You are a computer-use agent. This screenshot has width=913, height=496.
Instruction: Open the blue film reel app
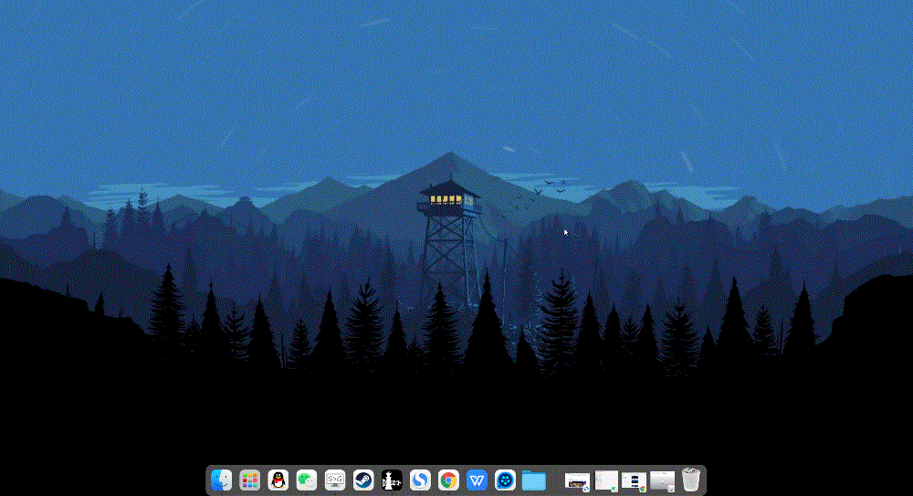pos(505,480)
